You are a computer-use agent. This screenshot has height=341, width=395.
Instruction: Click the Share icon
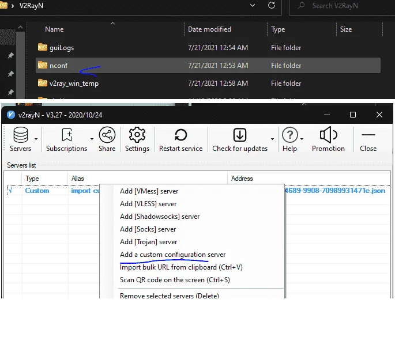tap(107, 135)
